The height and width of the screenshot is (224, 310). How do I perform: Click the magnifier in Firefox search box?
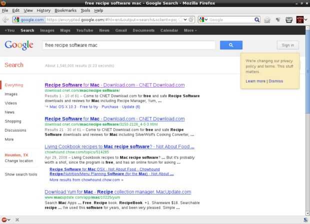257,20
